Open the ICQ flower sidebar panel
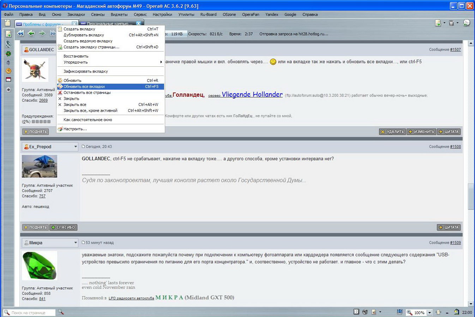 [x=8, y=54]
